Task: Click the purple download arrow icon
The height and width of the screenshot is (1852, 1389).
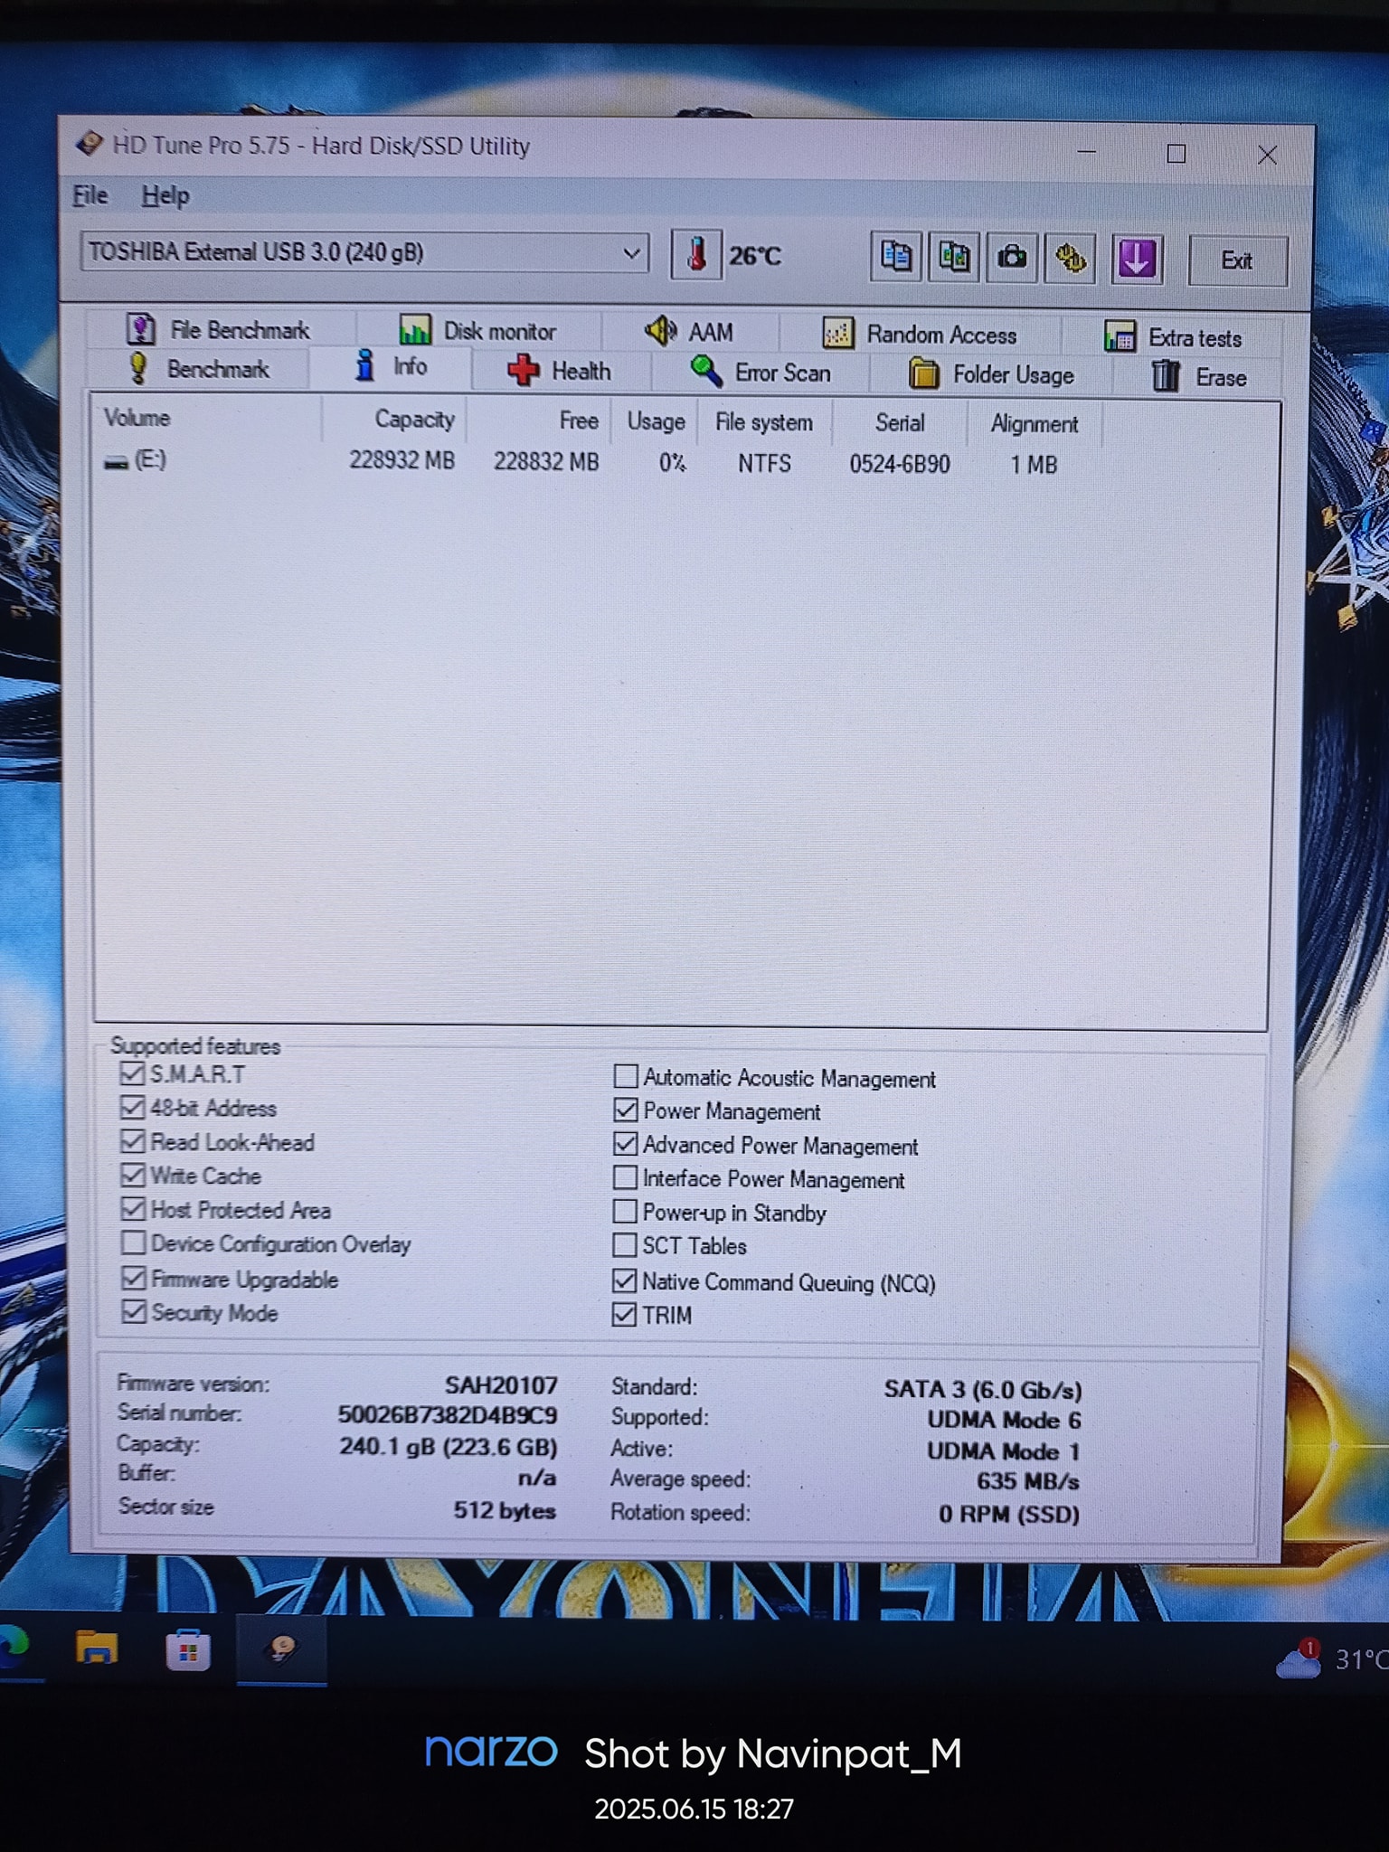Action: point(1137,260)
